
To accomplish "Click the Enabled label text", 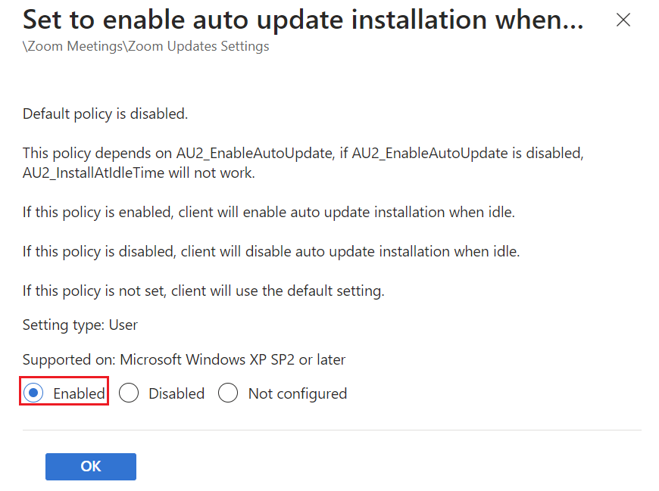I will tap(79, 393).
